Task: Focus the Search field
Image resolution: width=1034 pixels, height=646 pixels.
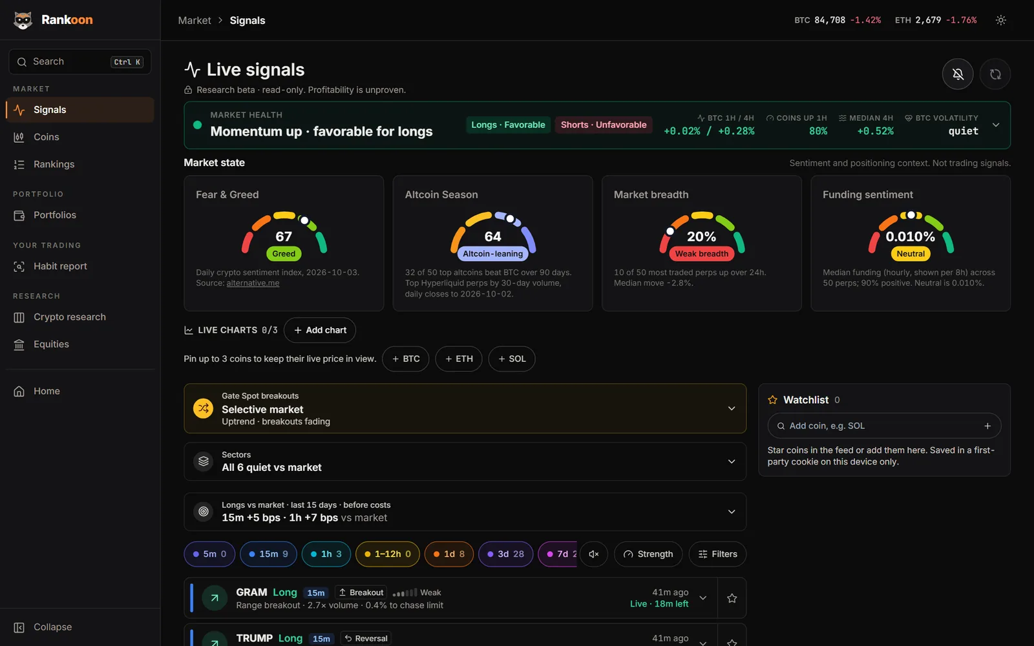Action: pos(80,61)
